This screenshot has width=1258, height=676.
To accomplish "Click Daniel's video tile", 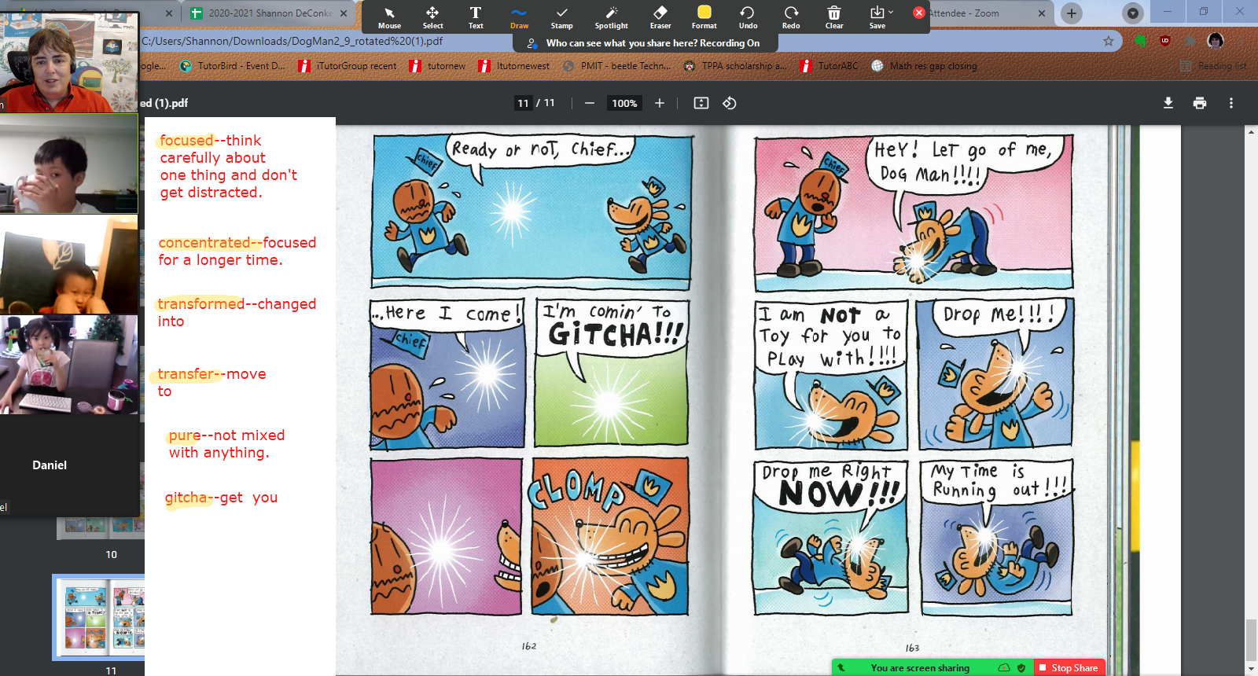I will tap(69, 465).
